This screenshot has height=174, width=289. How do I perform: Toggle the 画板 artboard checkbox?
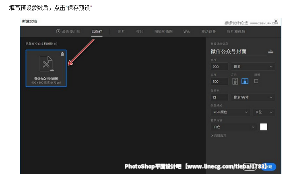256,81
